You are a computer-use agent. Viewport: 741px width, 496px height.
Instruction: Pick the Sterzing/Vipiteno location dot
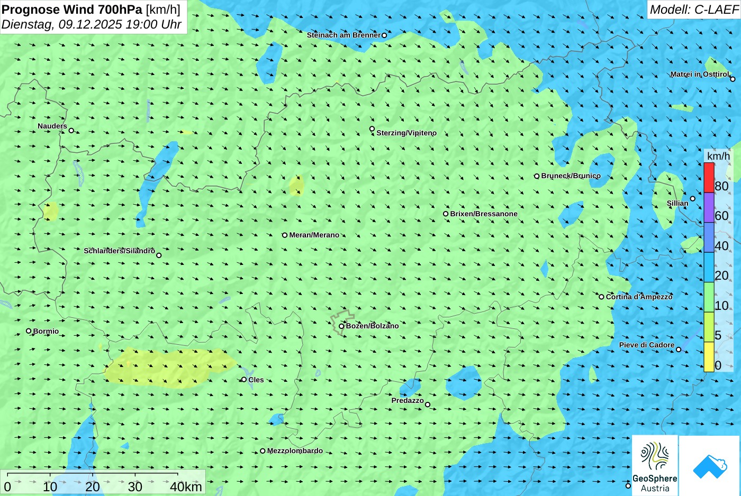pyautogui.click(x=372, y=128)
